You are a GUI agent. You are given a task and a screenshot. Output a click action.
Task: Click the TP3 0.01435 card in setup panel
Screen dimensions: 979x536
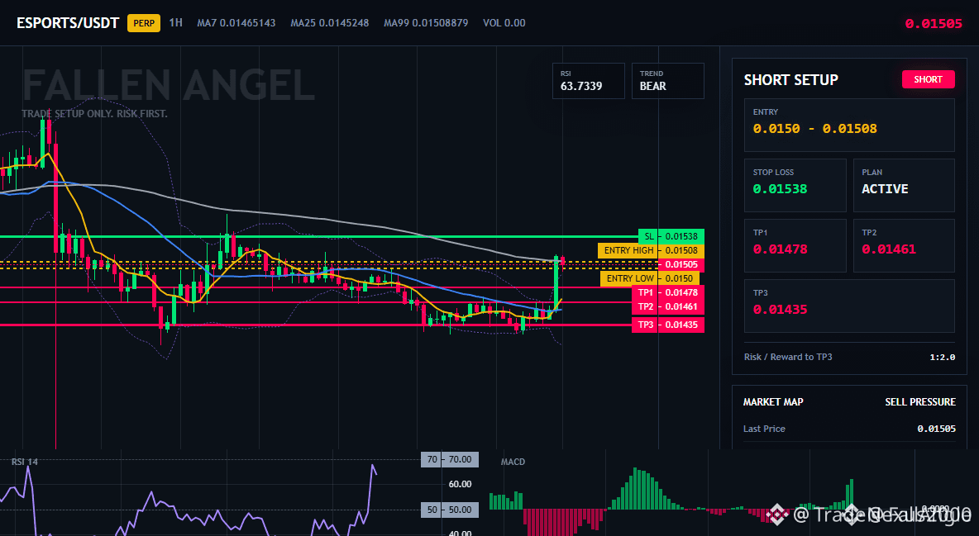pos(849,306)
